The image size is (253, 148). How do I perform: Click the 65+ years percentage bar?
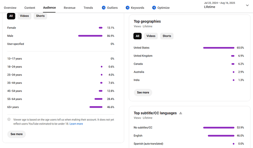point(96,107)
